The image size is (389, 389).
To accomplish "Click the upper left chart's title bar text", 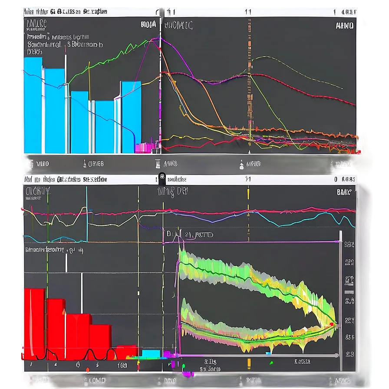I will [x=66, y=12].
